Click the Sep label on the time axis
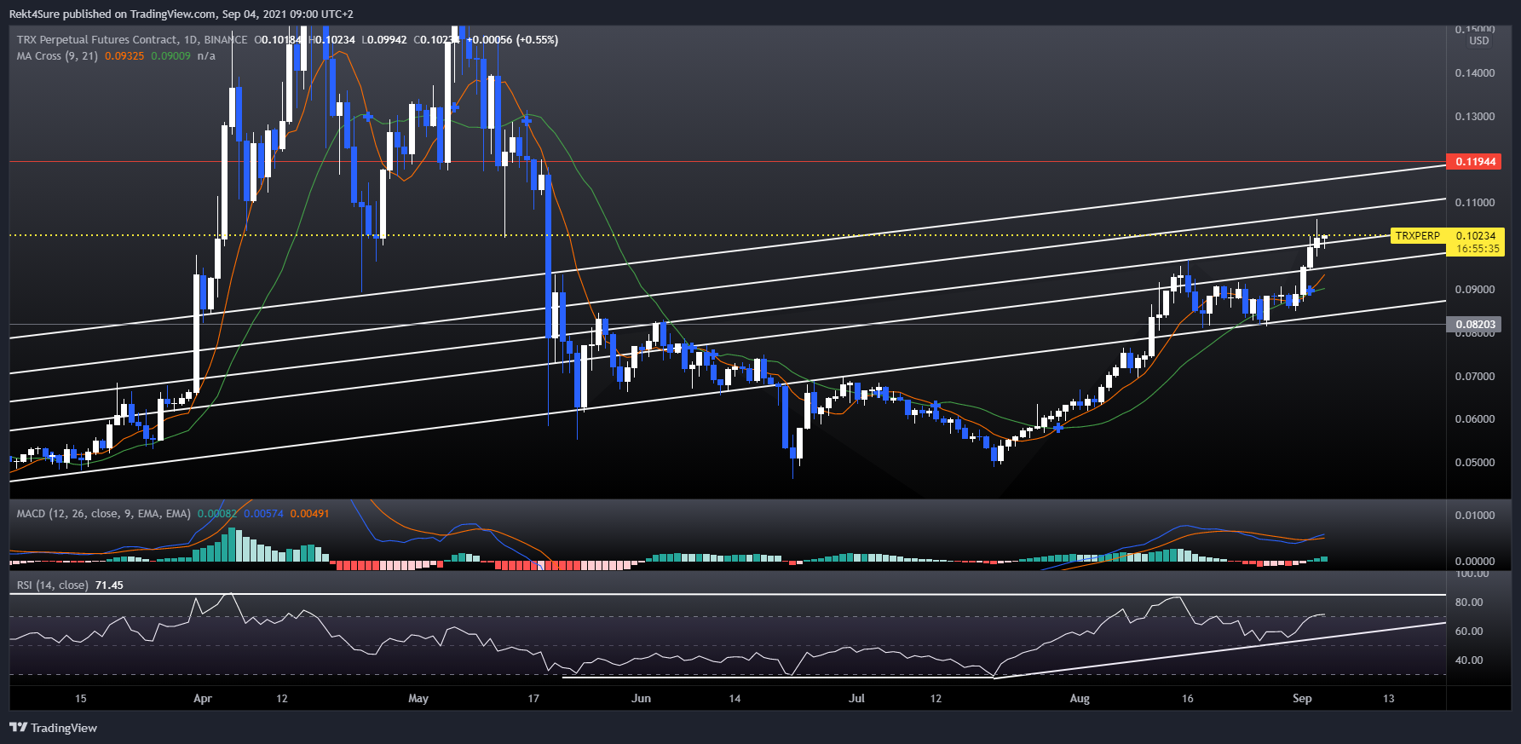The height and width of the screenshot is (744, 1521). pyautogui.click(x=1302, y=699)
